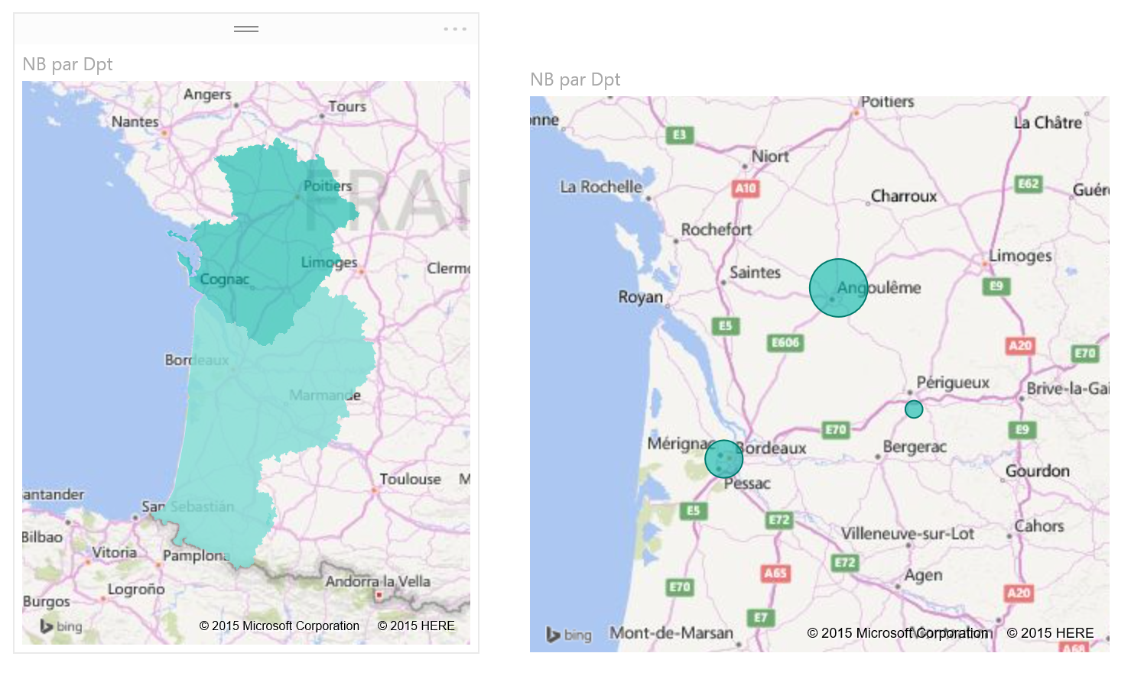The height and width of the screenshot is (679, 1144).
Task: Click the Gourdon label on right map
Action: 1037,470
